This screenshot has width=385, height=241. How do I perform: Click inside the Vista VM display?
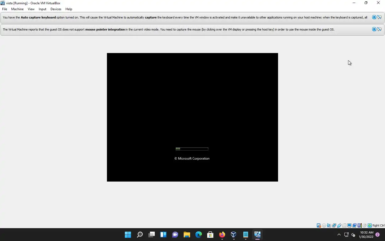click(x=192, y=117)
